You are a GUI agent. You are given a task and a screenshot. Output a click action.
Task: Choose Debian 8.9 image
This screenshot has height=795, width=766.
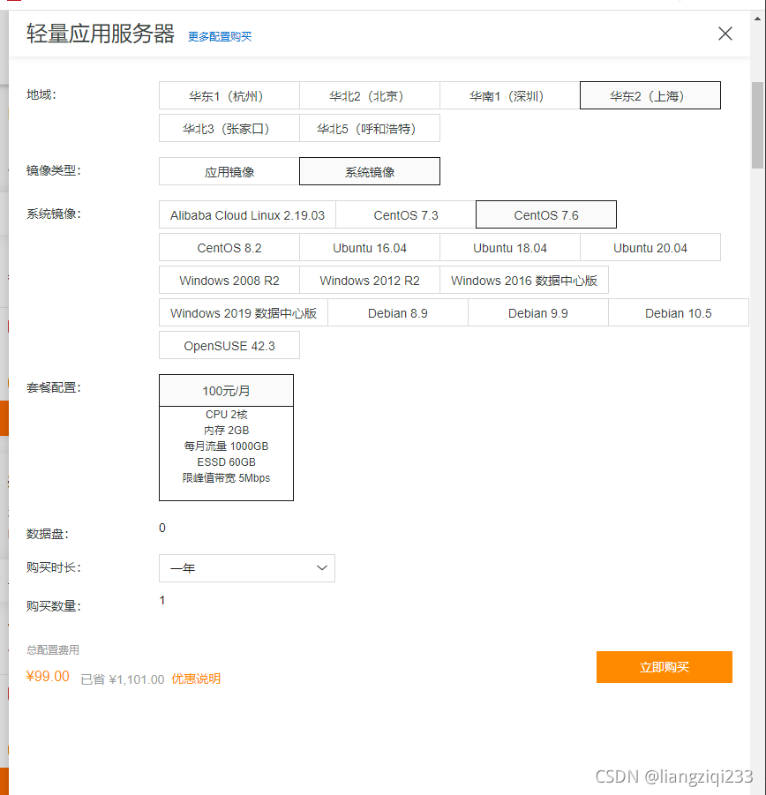[398, 313]
